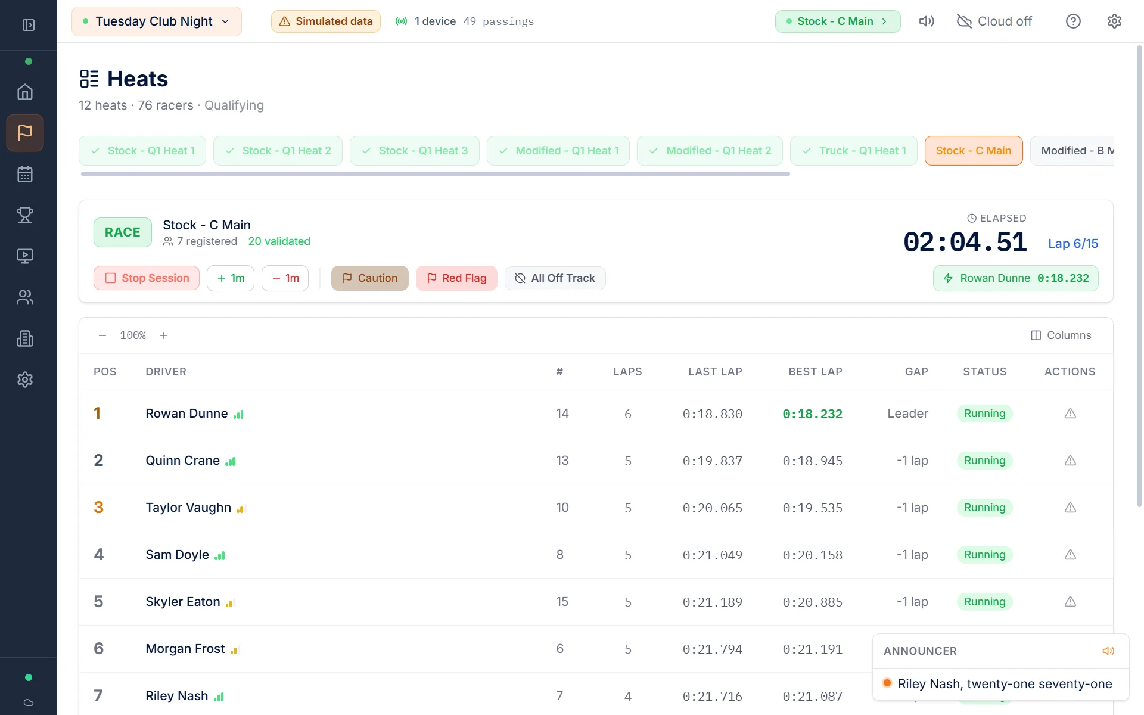Toggle the sound speaker in top bar
This screenshot has width=1144, height=715.
tap(927, 21)
